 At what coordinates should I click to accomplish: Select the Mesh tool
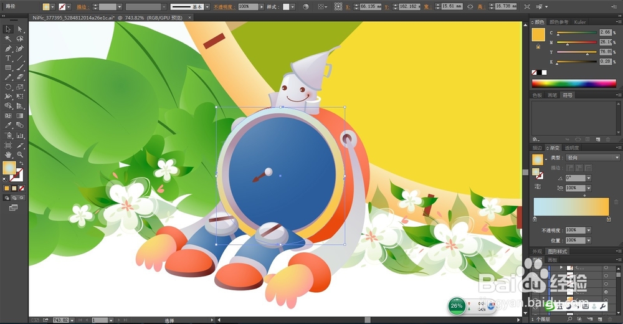click(x=8, y=116)
